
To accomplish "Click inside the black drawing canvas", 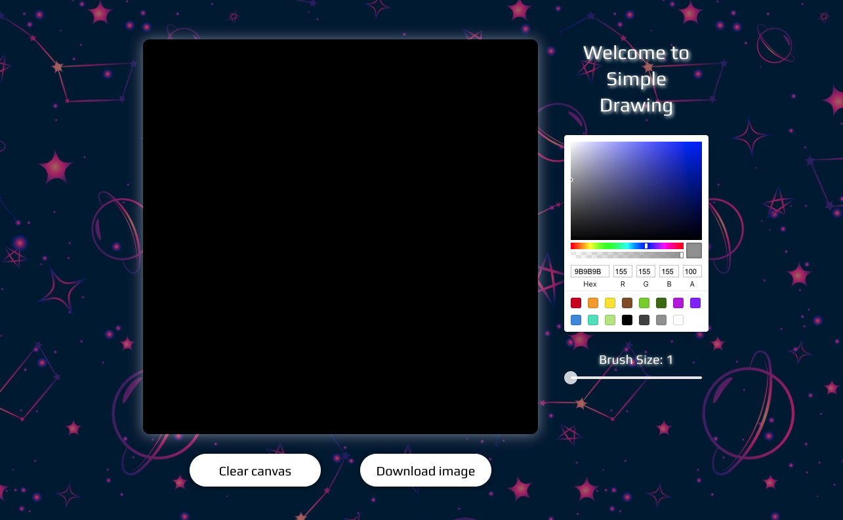I will coord(340,237).
